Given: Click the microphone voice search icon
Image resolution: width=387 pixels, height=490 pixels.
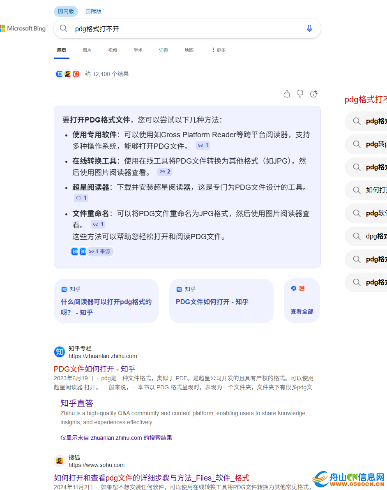Looking at the screenshot, I should 309,28.
